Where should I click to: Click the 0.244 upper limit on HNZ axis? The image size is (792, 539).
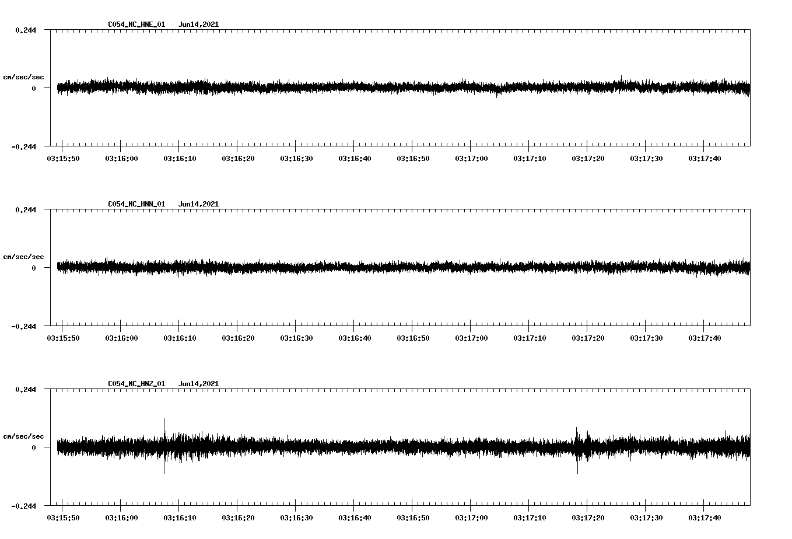tap(25, 390)
